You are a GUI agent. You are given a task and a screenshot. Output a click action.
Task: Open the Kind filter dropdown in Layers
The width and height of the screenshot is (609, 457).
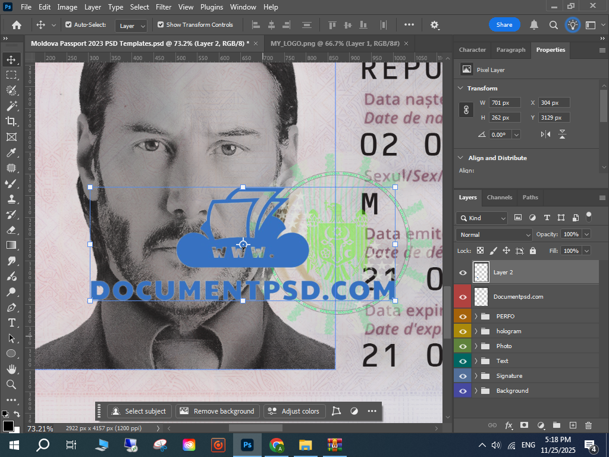pyautogui.click(x=482, y=218)
